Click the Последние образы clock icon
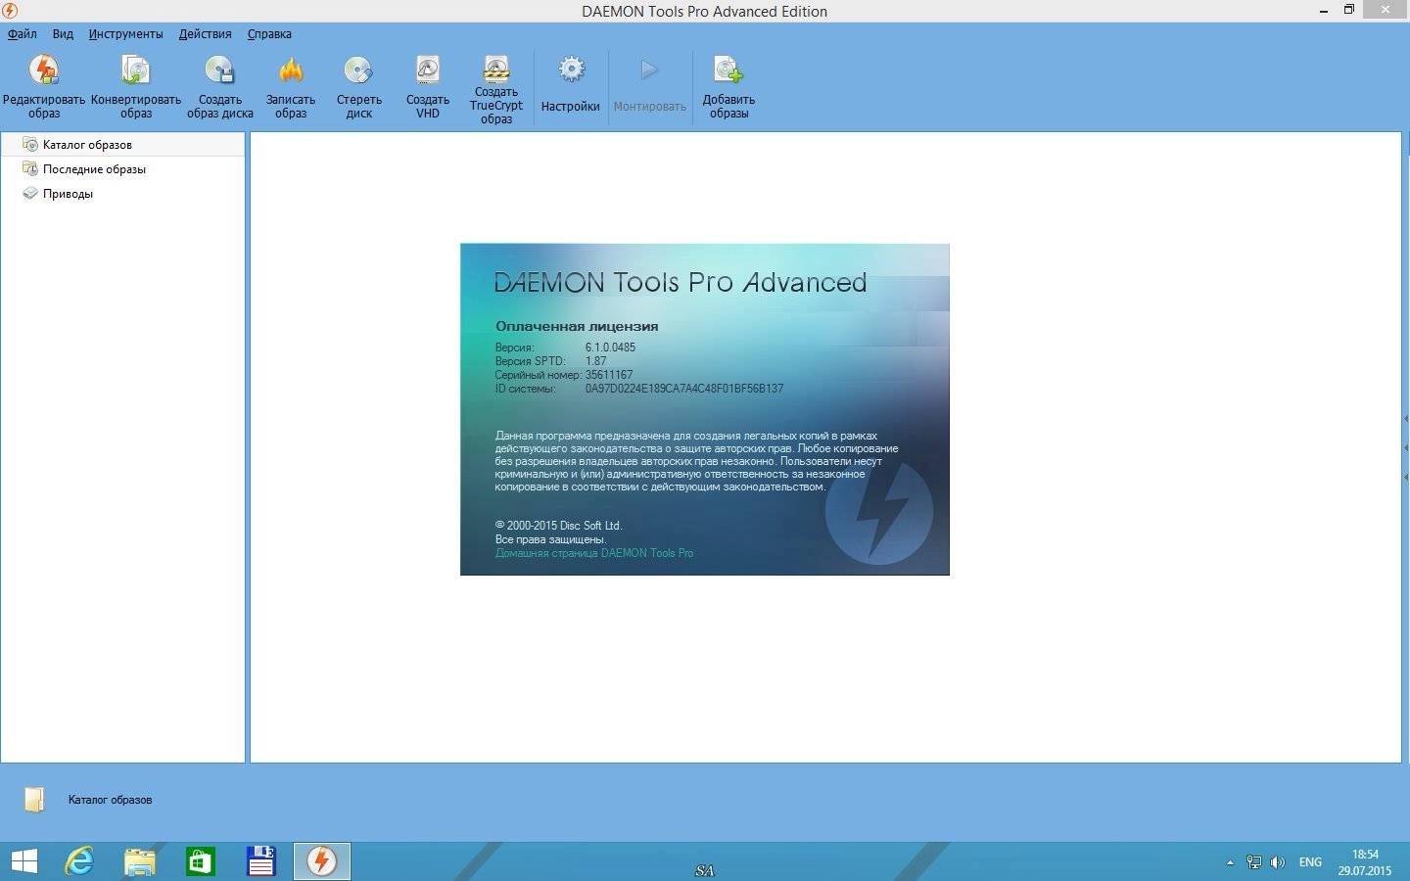The width and height of the screenshot is (1410, 881). (30, 169)
